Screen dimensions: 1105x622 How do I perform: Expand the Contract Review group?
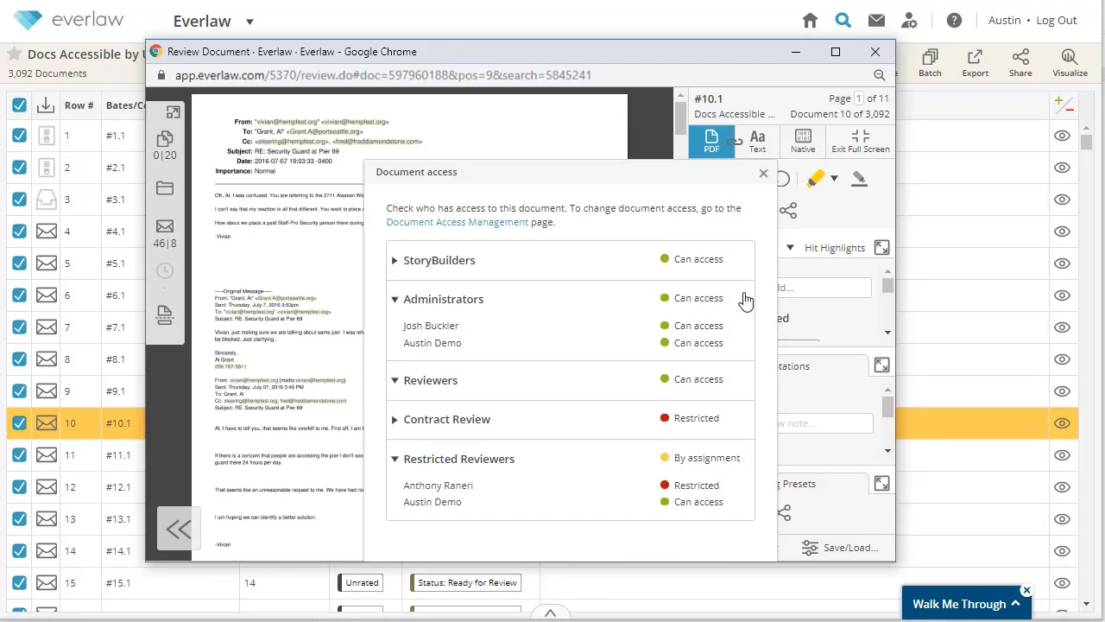[x=395, y=419]
